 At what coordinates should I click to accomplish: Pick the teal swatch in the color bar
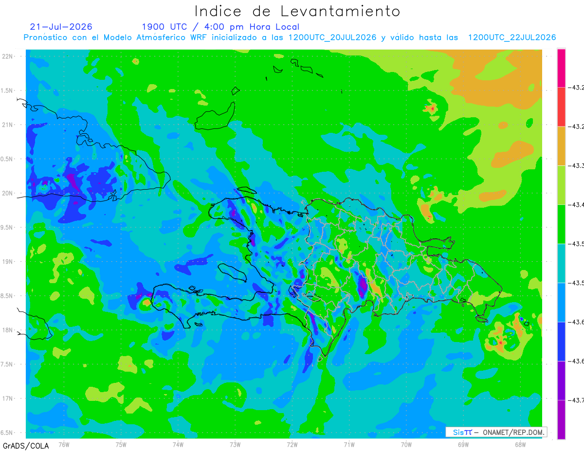[x=561, y=263]
